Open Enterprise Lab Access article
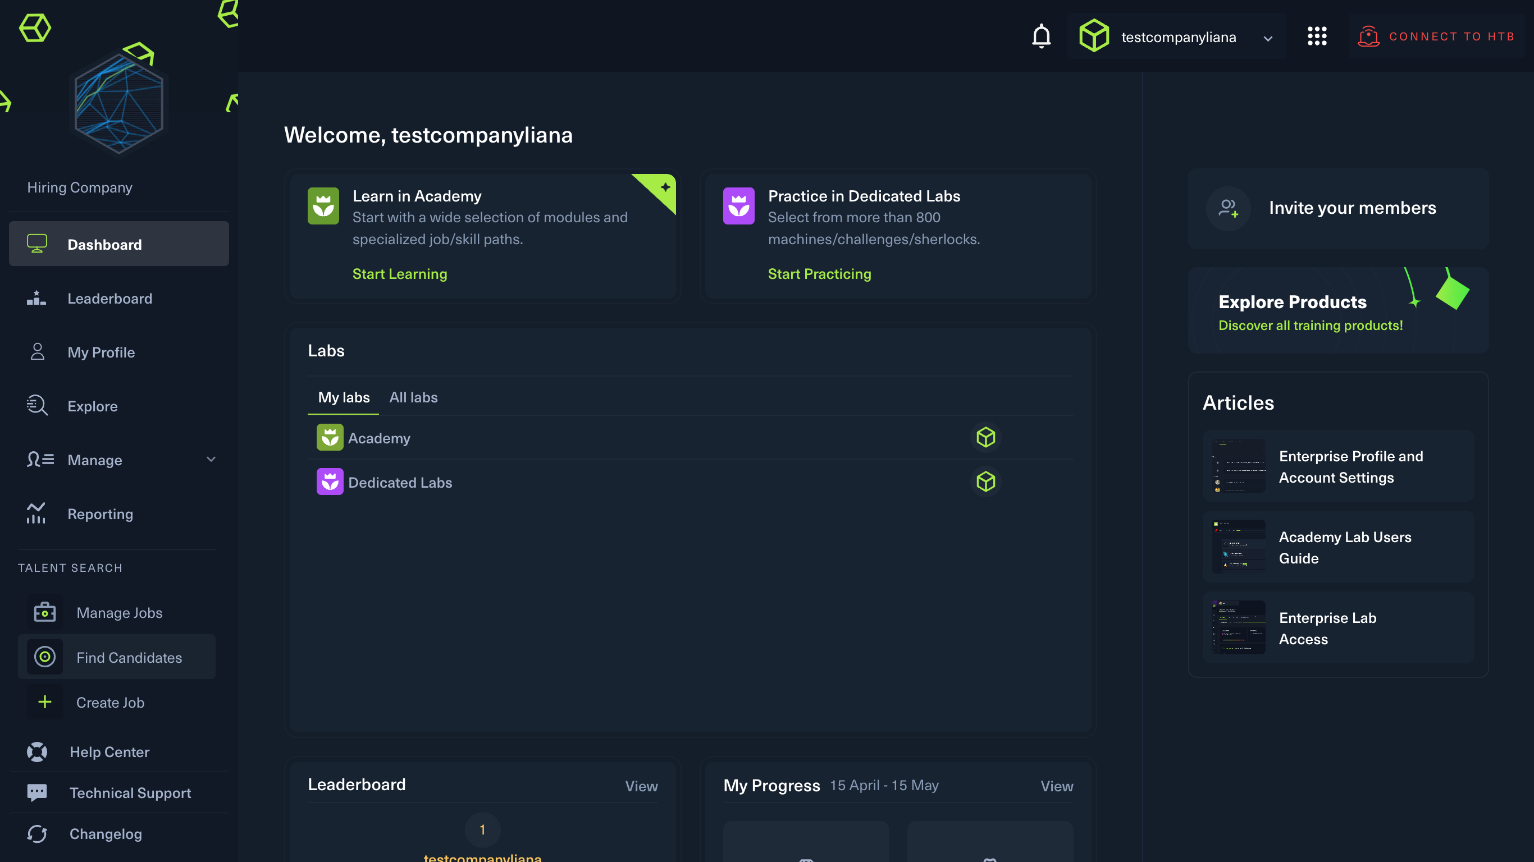 [1338, 627]
